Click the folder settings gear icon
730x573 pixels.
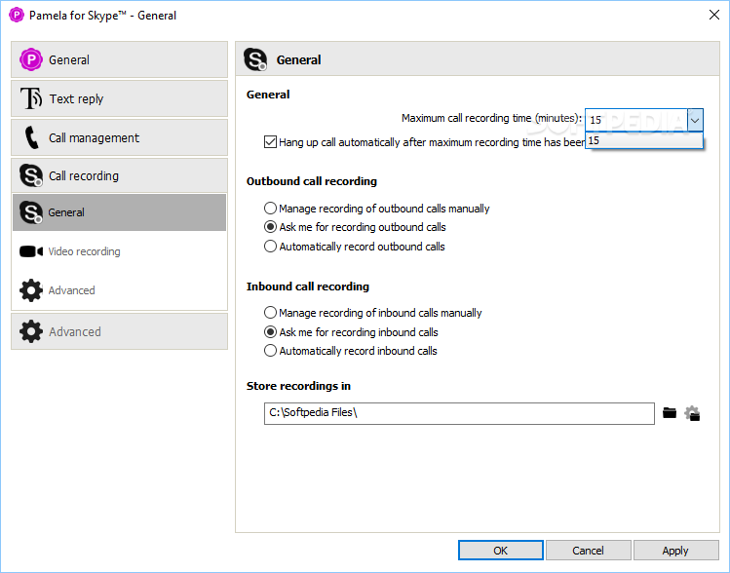pos(692,413)
